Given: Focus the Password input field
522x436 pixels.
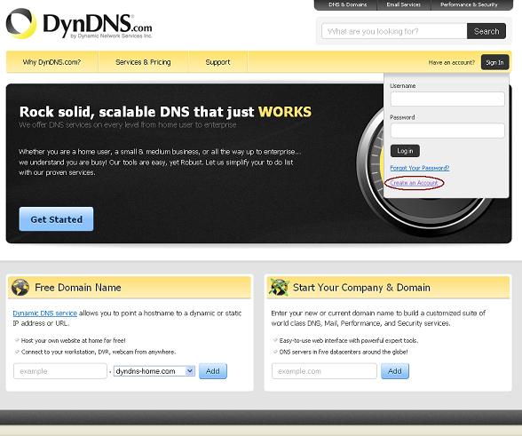Looking at the screenshot, I should click(x=447, y=131).
